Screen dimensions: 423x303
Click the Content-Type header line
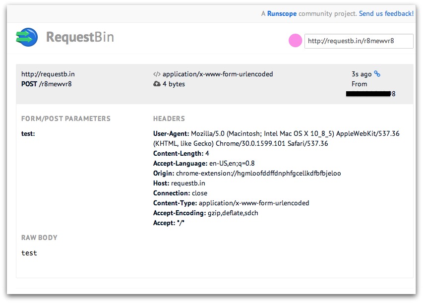[231, 203]
